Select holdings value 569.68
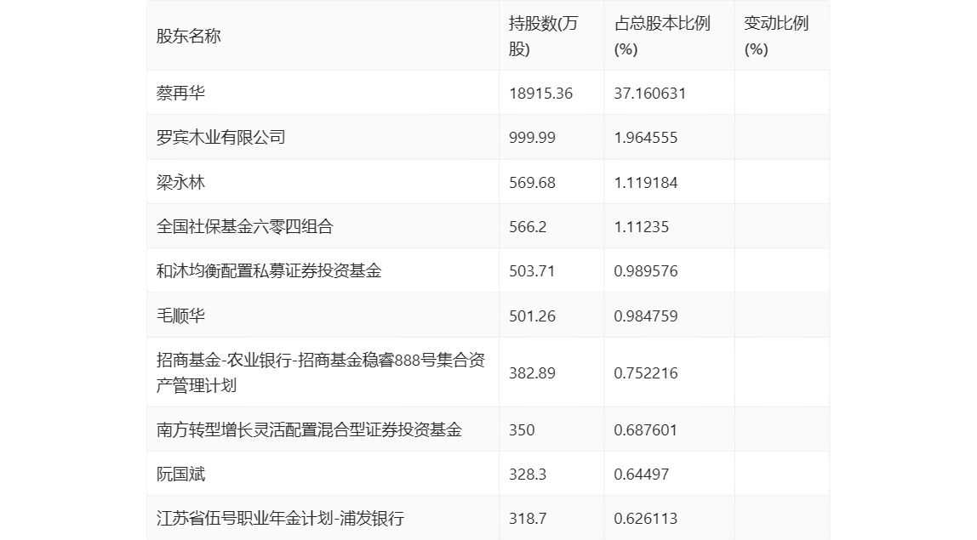Screen dimensions: 977x540 pyautogui.click(x=532, y=183)
